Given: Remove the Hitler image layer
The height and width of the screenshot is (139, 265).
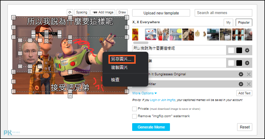Looking at the screenshot, I should click(249, 84).
